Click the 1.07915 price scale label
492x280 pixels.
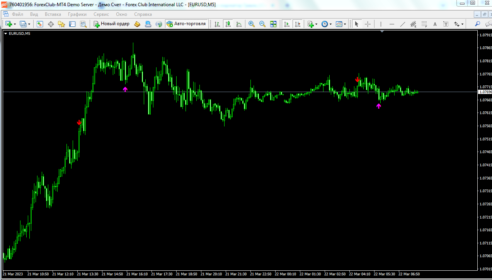tap(485, 35)
